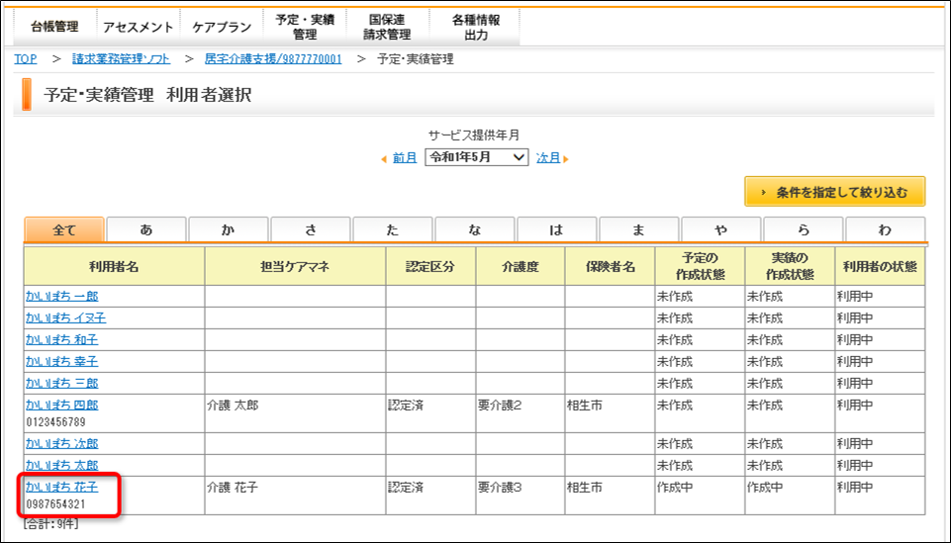
Task: Open user かいぽち 幸子
Action: click(x=62, y=361)
